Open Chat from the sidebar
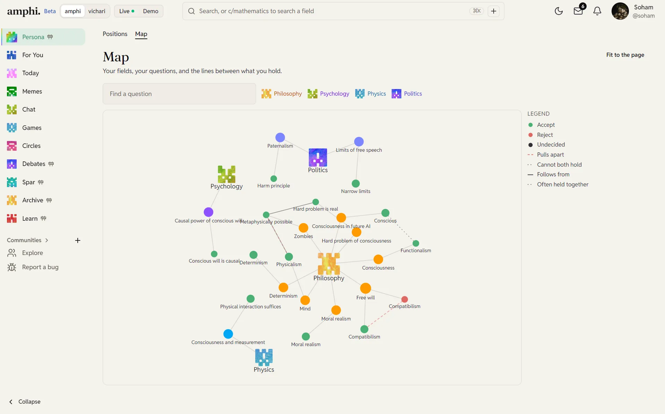 43,109
